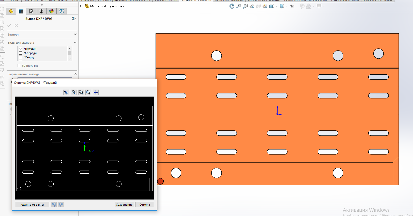Collapse the Виды для экспорта section

[75, 42]
